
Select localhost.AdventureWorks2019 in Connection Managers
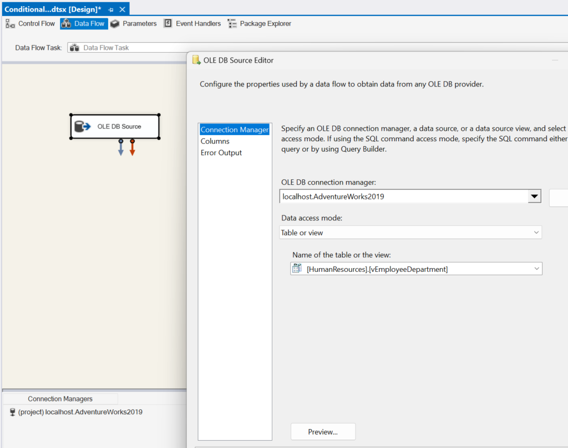(x=80, y=412)
